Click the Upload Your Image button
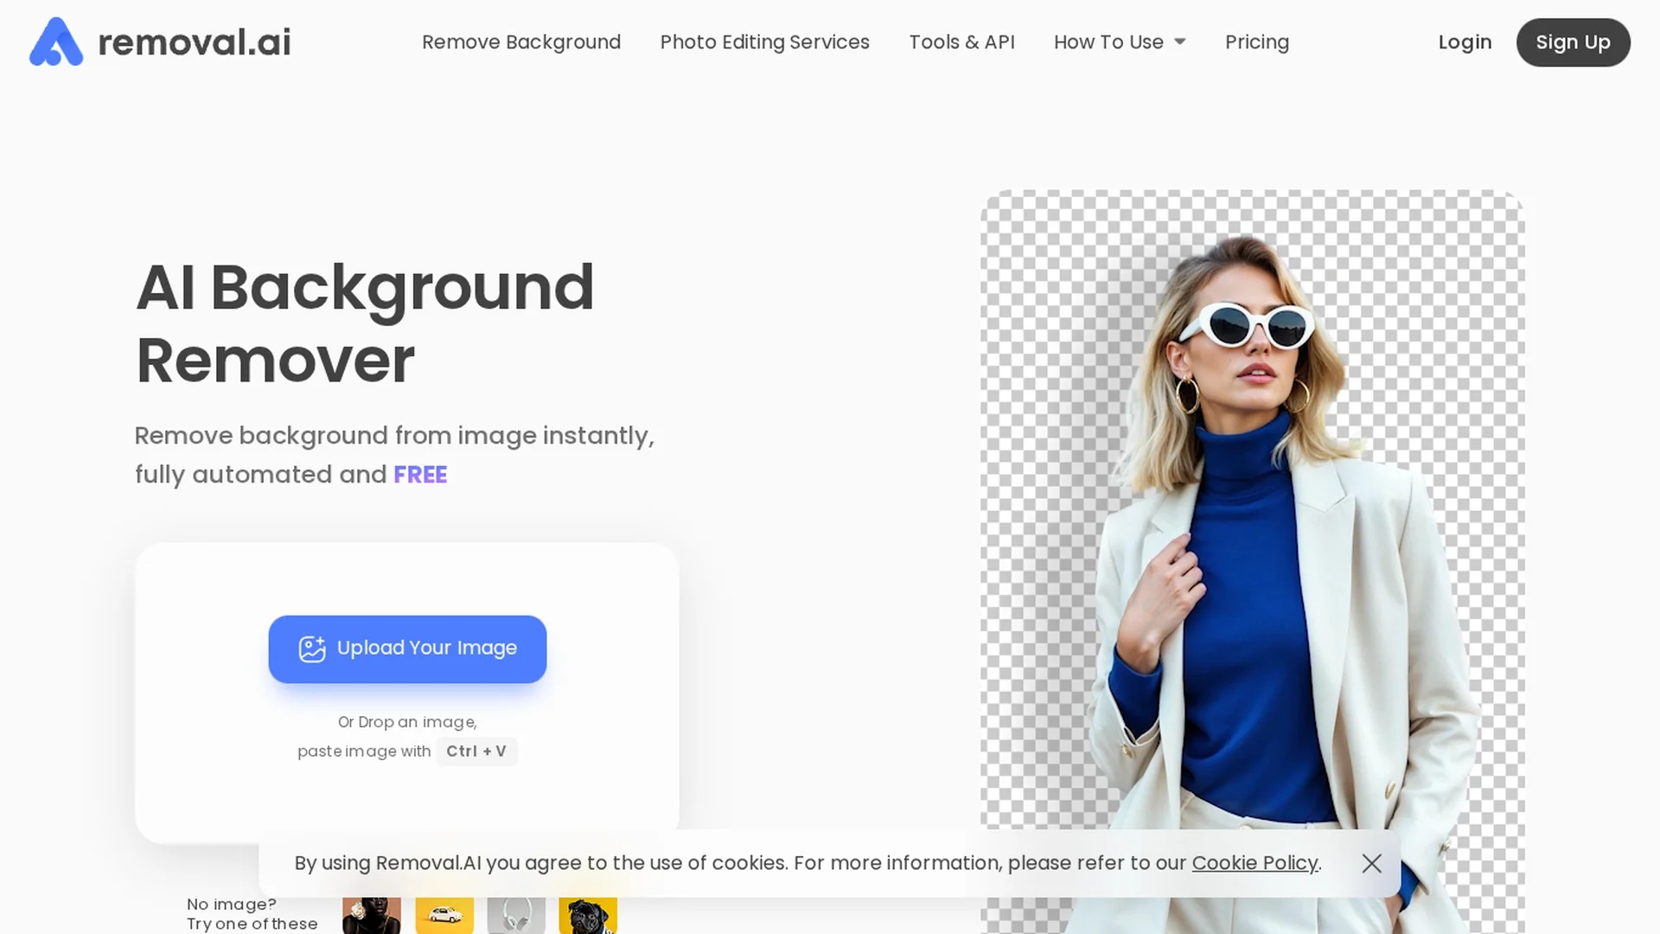This screenshot has height=934, width=1660. [x=407, y=649]
